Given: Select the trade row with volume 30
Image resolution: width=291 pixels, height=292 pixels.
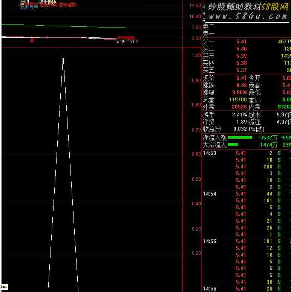Looking at the screenshot, I should pyautogui.click(x=247, y=282).
